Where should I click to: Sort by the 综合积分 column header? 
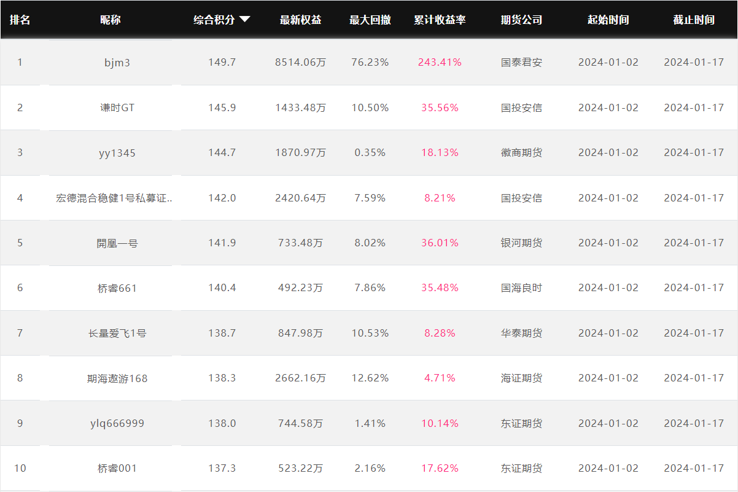(214, 20)
